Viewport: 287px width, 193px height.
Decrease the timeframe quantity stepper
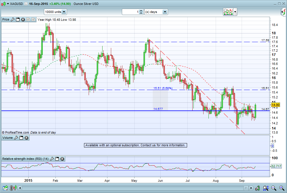141,13
